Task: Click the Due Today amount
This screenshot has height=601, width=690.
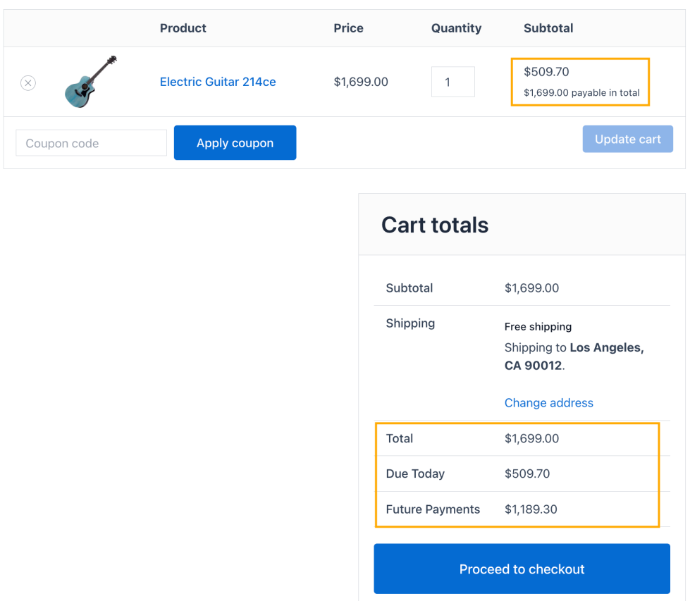Action: click(527, 473)
